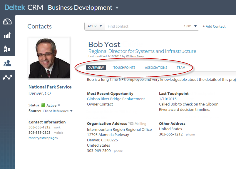Open the ACTIVE filter dropdown

coord(95,26)
